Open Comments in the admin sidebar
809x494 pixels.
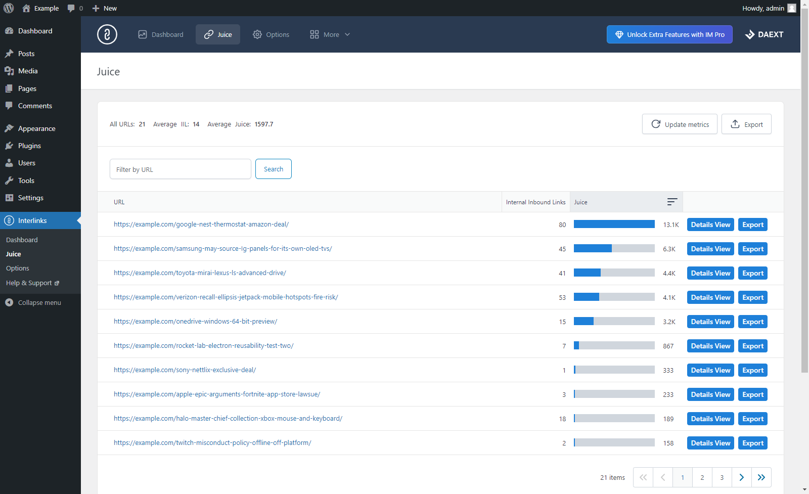tap(40, 106)
